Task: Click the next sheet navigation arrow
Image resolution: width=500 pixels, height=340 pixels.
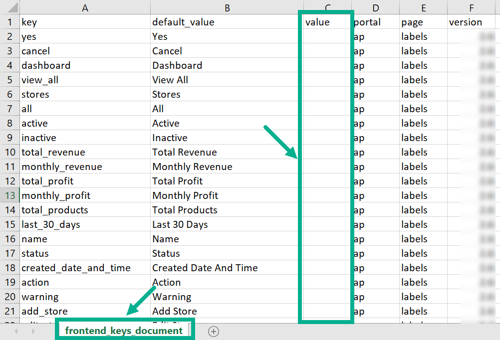Action: (32, 332)
